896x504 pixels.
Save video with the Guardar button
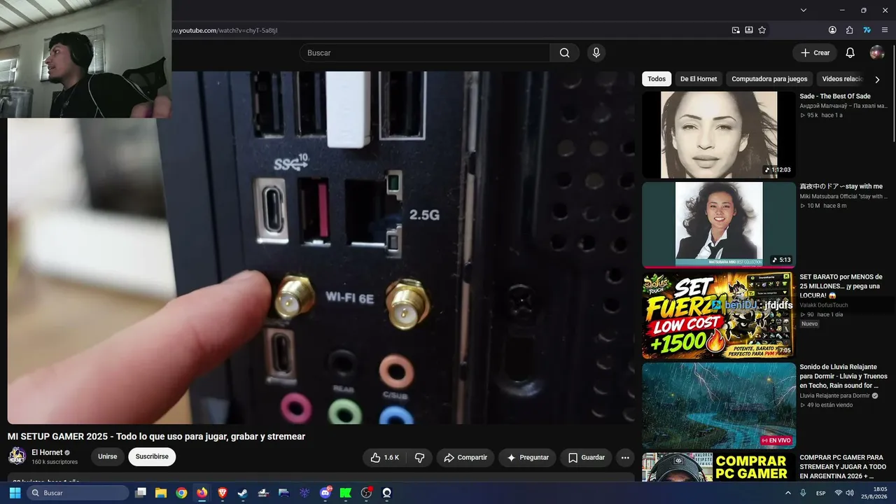[x=586, y=458]
